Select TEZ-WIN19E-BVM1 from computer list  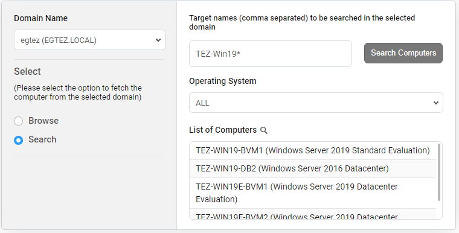coord(313,193)
